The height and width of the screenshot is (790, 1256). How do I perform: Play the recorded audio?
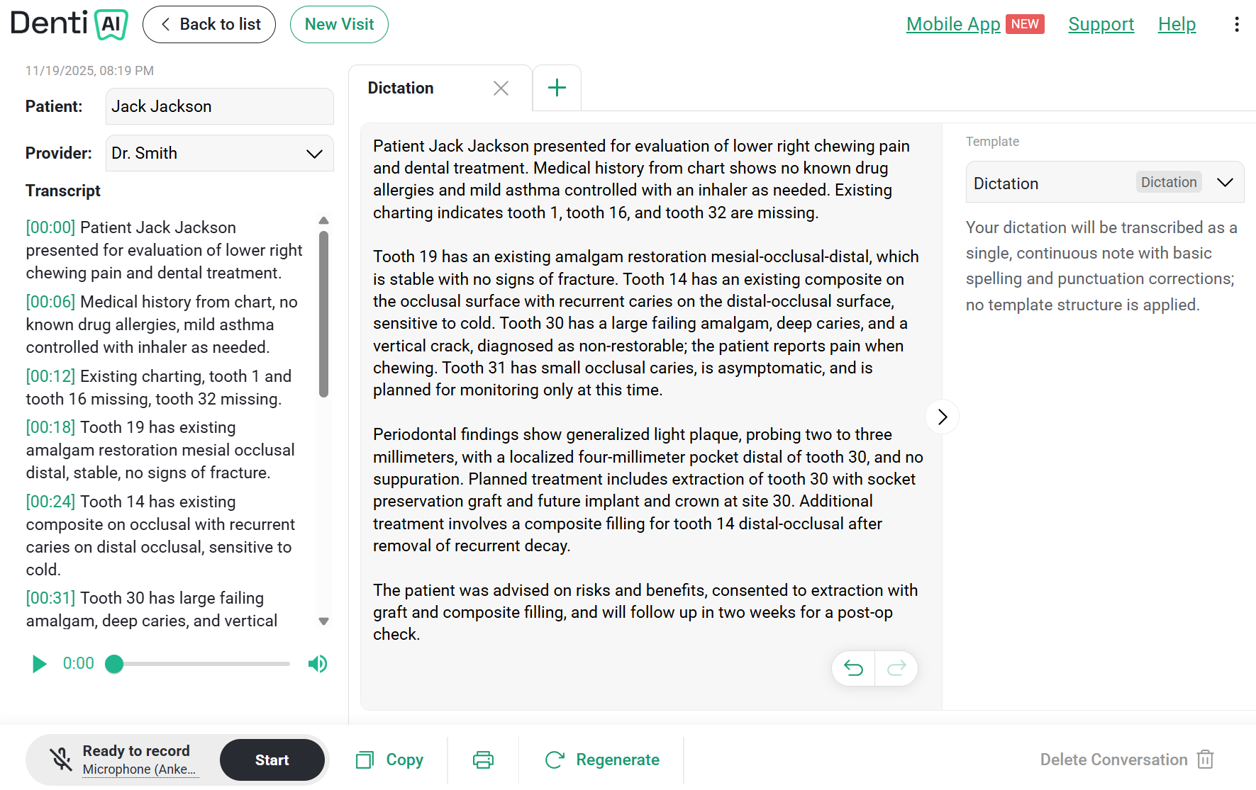pyautogui.click(x=40, y=664)
